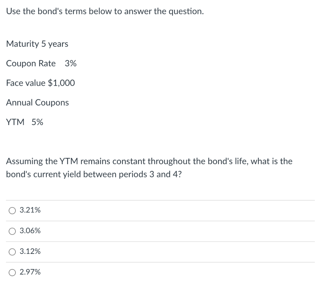Click the Coupon Rate 3% line
This screenshot has width=317, height=287.
click(x=41, y=63)
